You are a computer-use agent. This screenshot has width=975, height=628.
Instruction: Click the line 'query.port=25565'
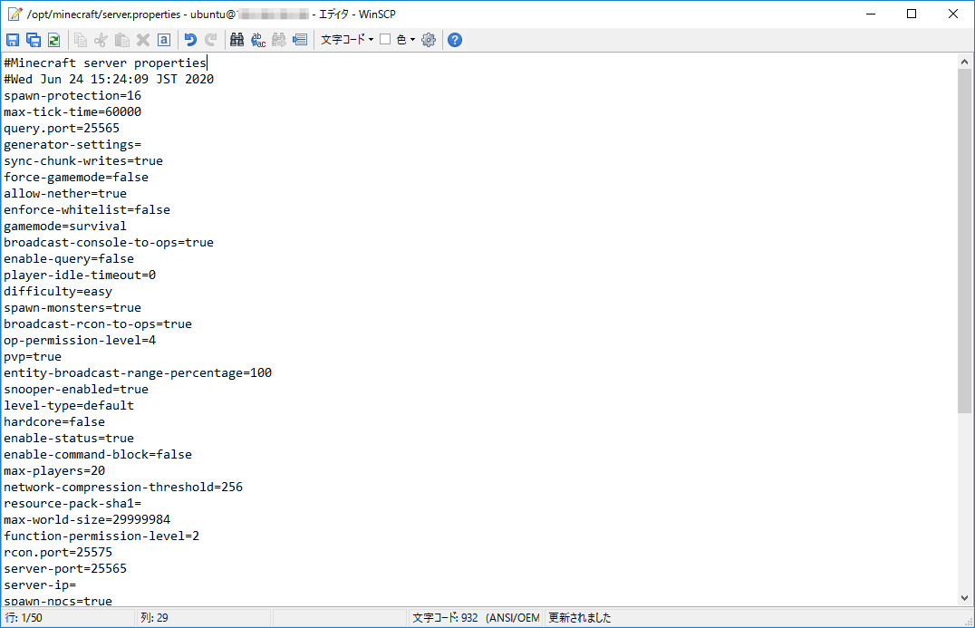pyautogui.click(x=62, y=128)
